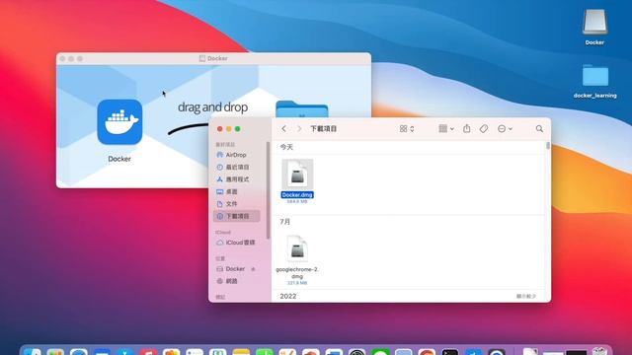Click the Share icon in Finder toolbar
632x355 pixels.
(x=467, y=128)
